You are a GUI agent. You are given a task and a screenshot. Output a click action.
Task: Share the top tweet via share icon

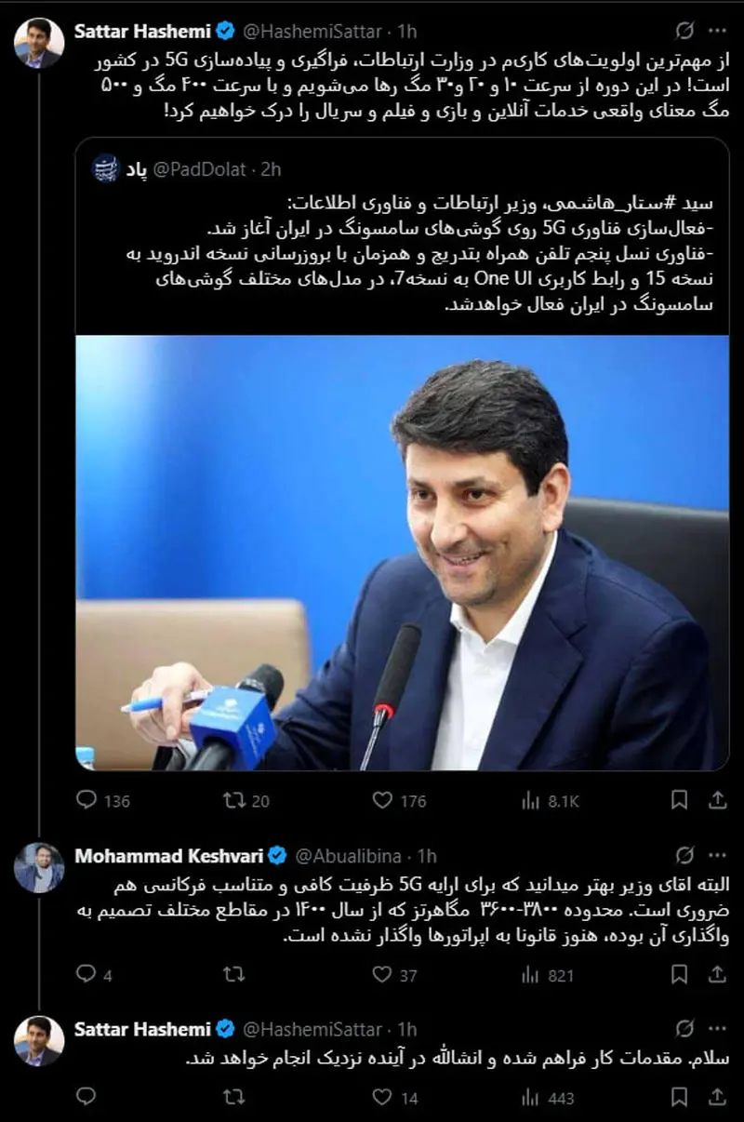(717, 799)
